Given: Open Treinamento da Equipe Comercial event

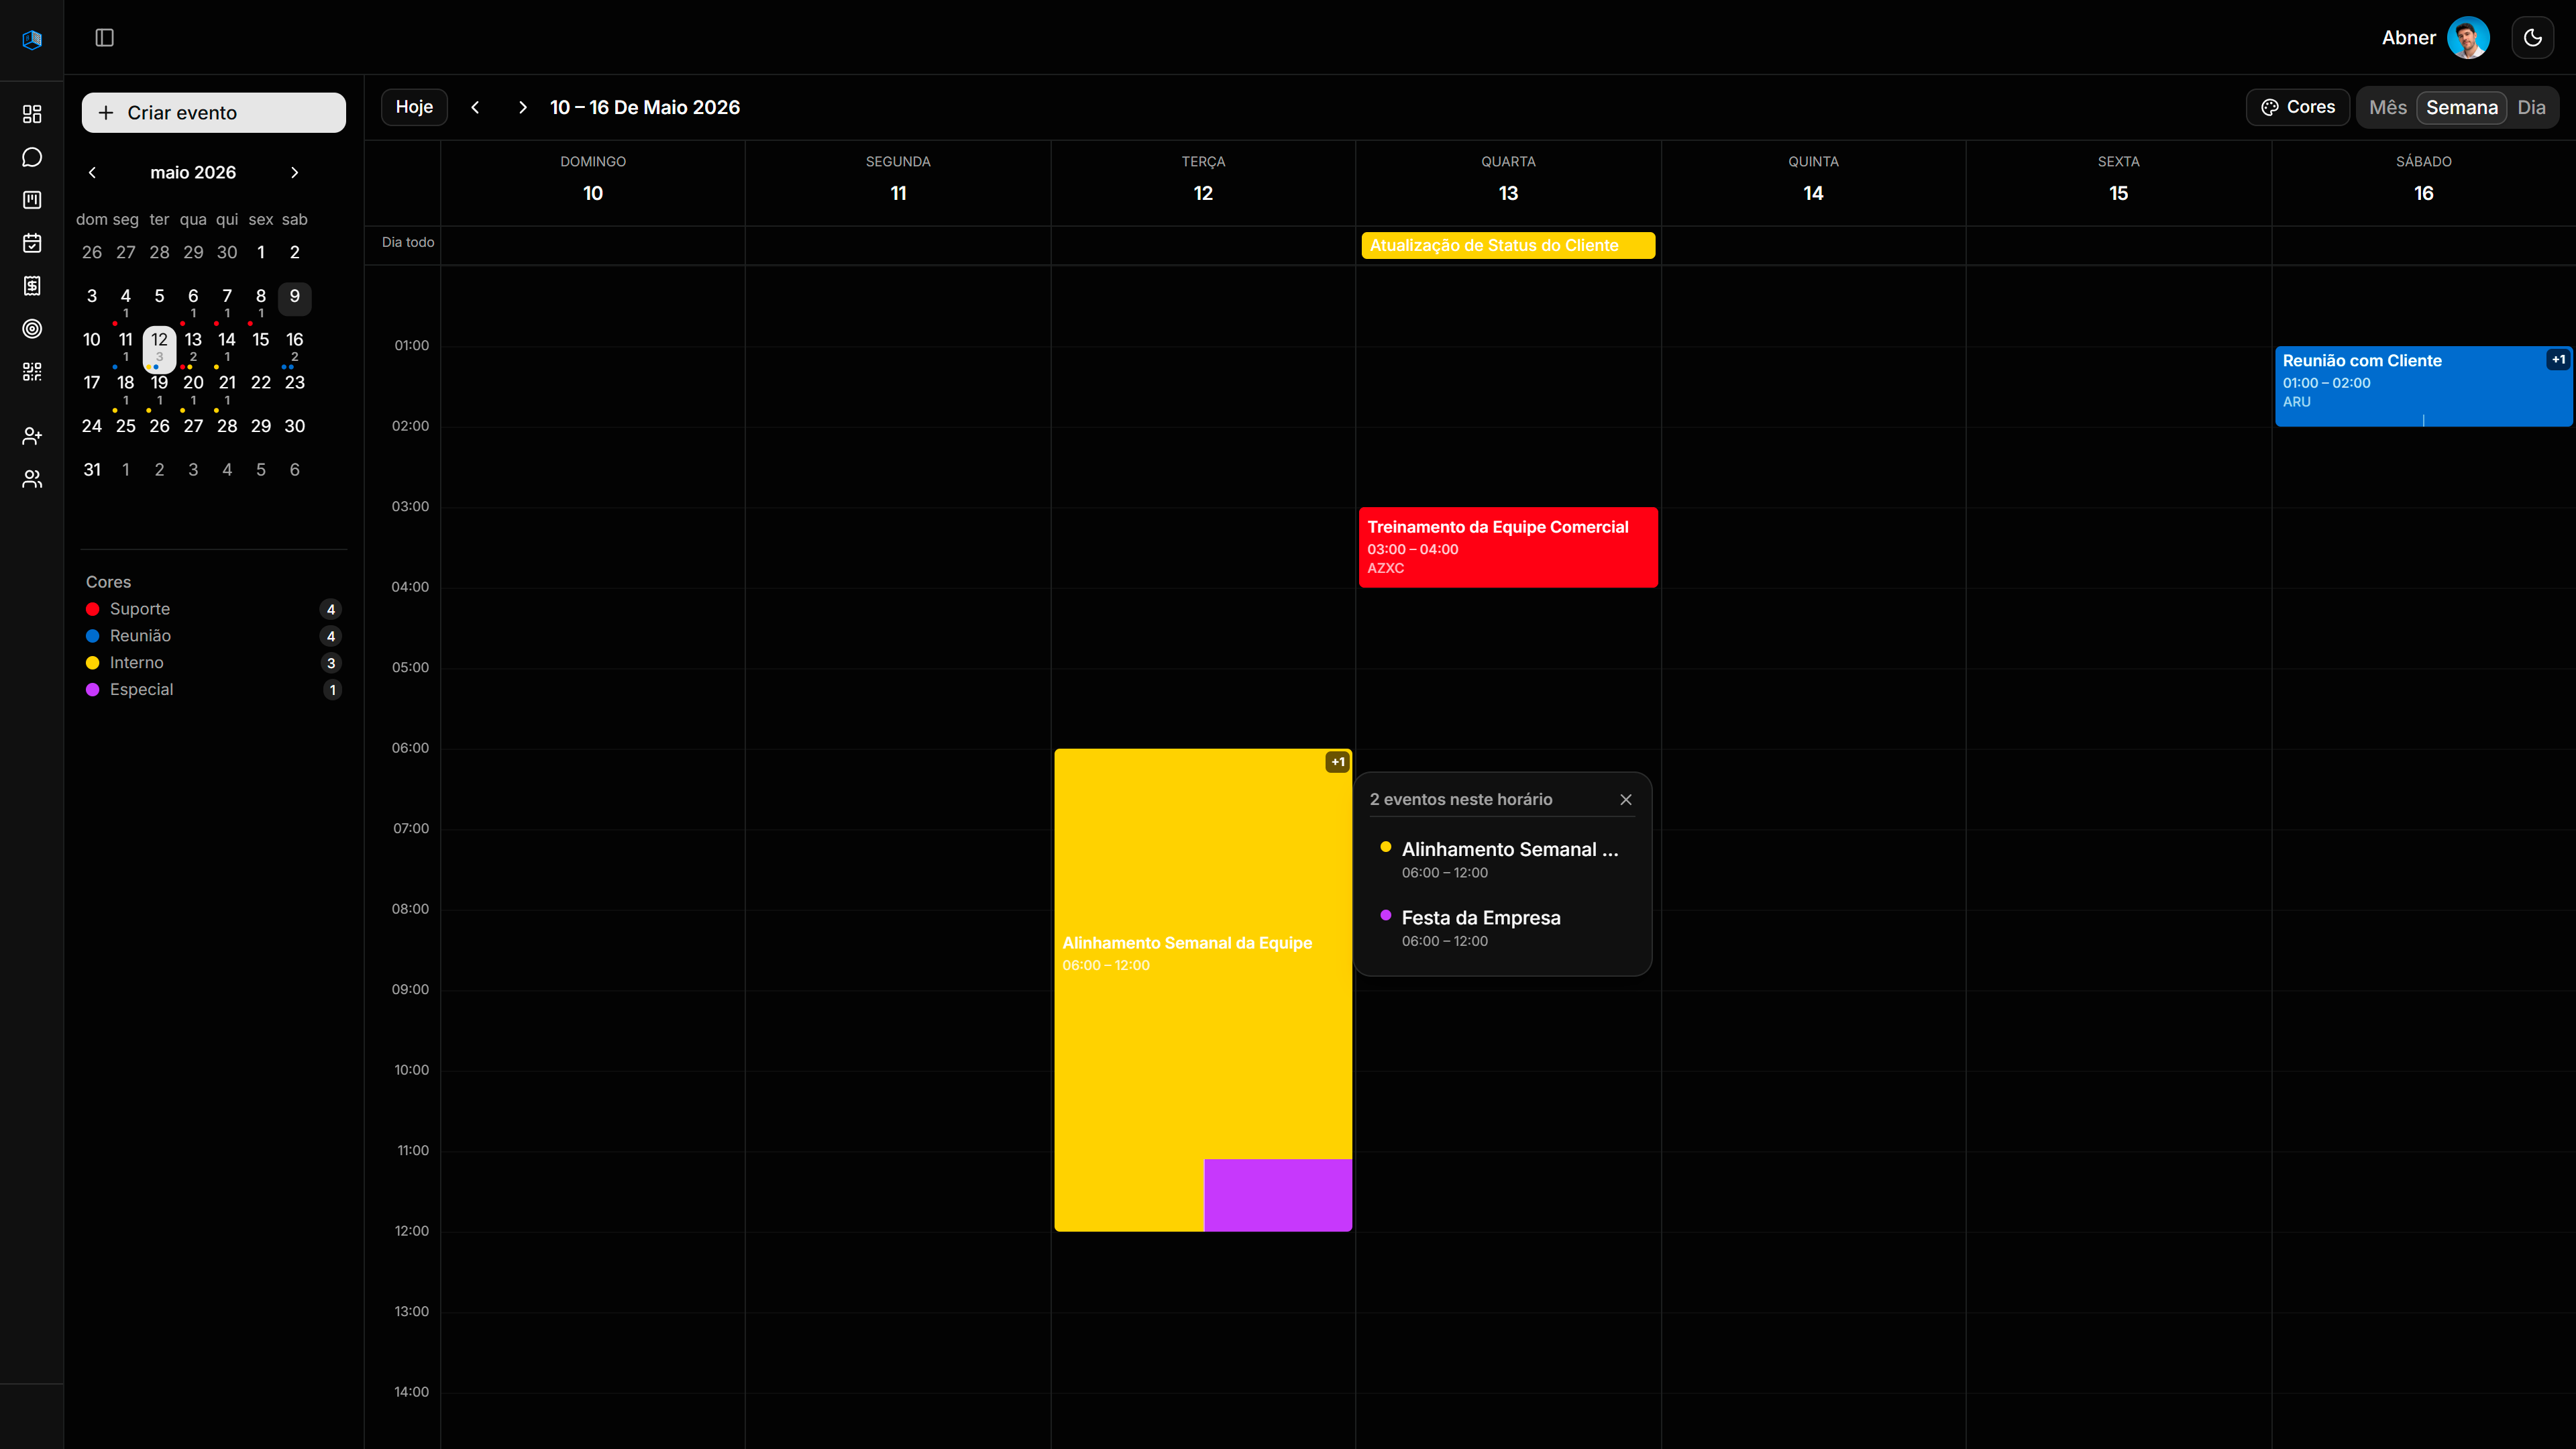Looking at the screenshot, I should pos(1508,547).
